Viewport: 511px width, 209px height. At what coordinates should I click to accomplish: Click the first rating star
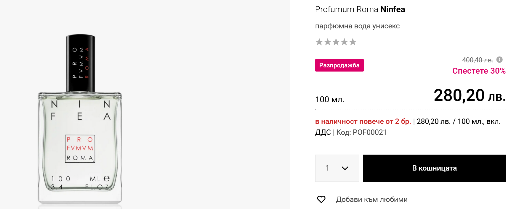pos(319,42)
